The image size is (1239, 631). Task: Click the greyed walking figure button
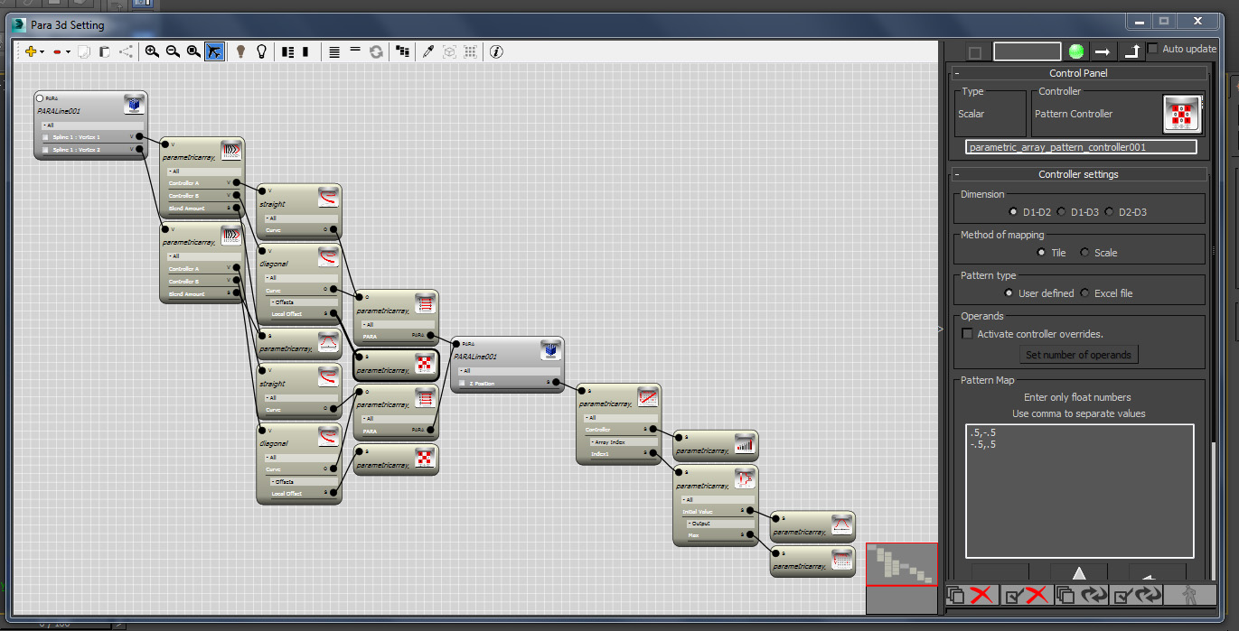pos(1191,595)
